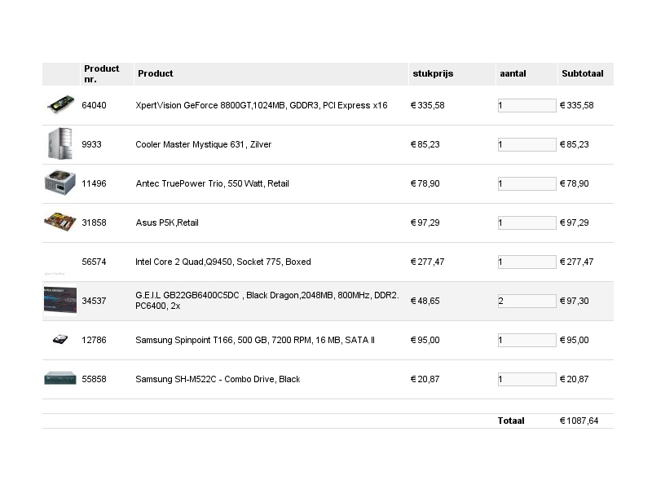Click the Samsung Spinpoint hard drive icon
Viewport: 652px width, 489px height.
click(60, 339)
